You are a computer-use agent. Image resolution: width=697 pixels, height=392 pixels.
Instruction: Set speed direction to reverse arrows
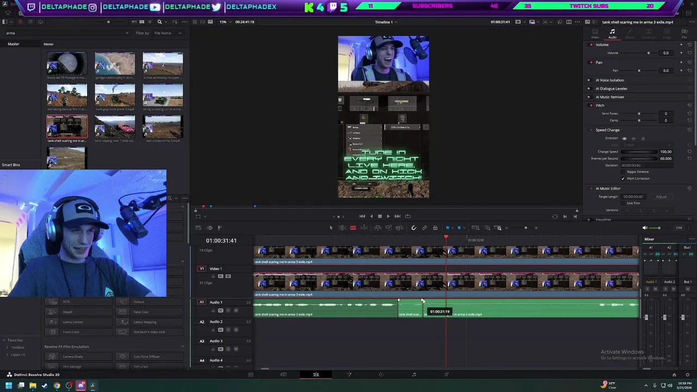coord(633,138)
